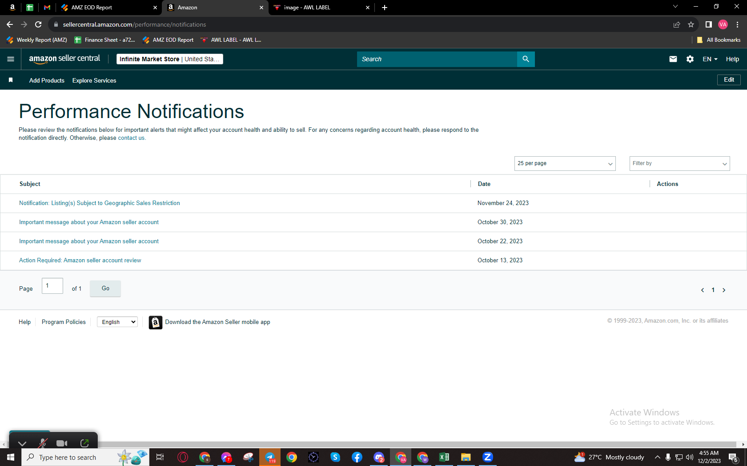Open Excel from the taskbar

coord(444,457)
